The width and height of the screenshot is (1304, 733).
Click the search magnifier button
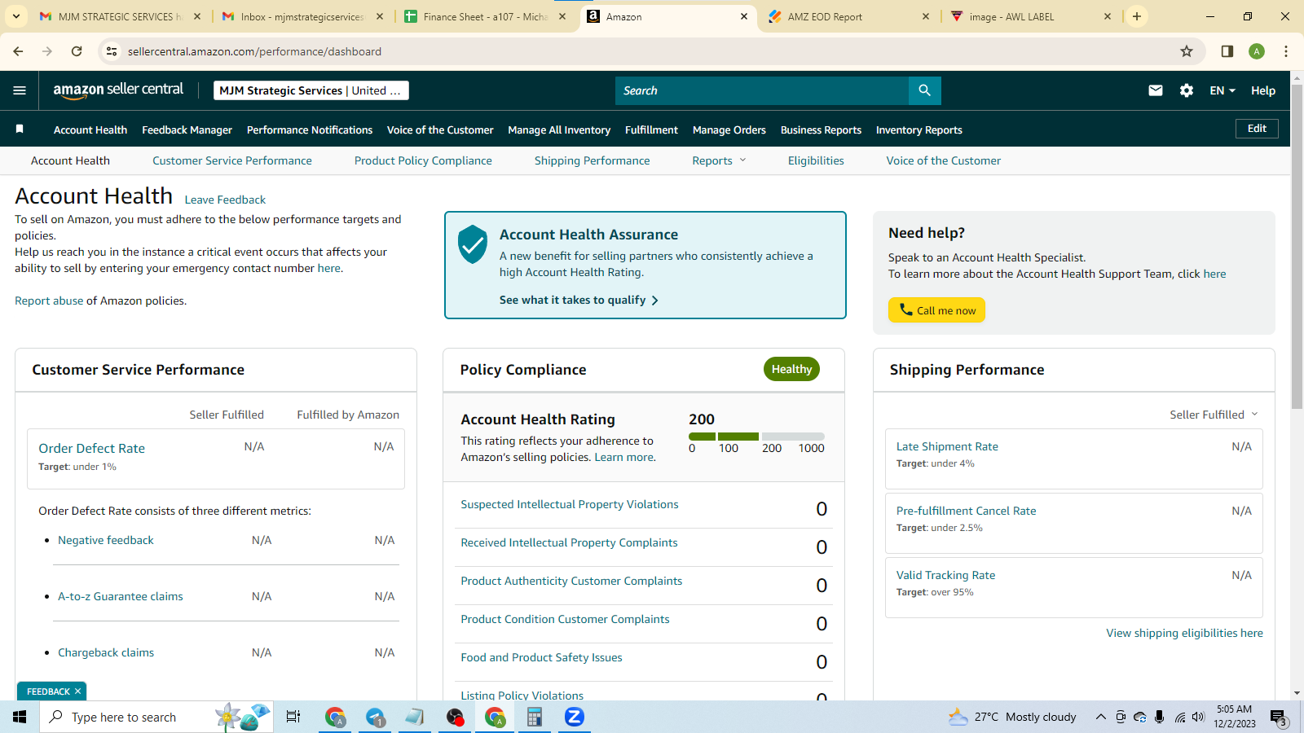[924, 90]
